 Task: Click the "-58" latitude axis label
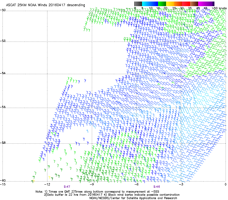pyautogui.click(x=3, y=143)
